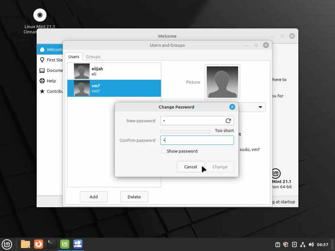This screenshot has width=335, height=251.
Task: Click the Linux Mint logo in Welcome window
Action: pos(276,174)
